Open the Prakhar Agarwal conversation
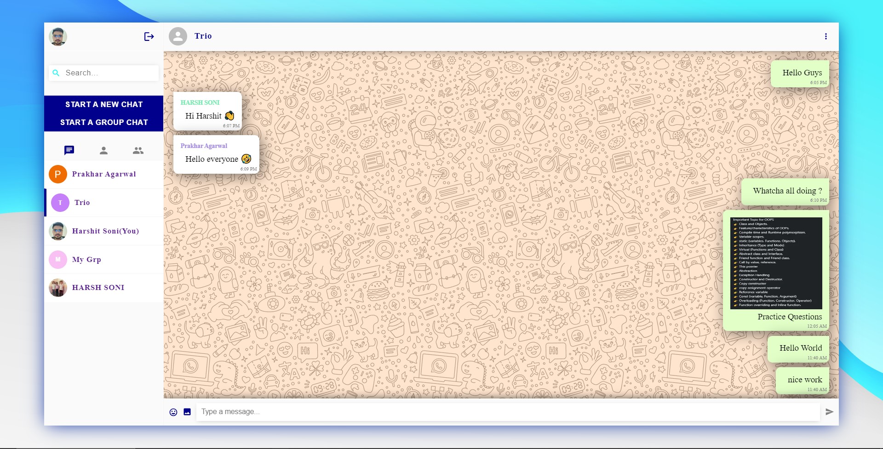Image resolution: width=883 pixels, height=449 pixels. 104,174
